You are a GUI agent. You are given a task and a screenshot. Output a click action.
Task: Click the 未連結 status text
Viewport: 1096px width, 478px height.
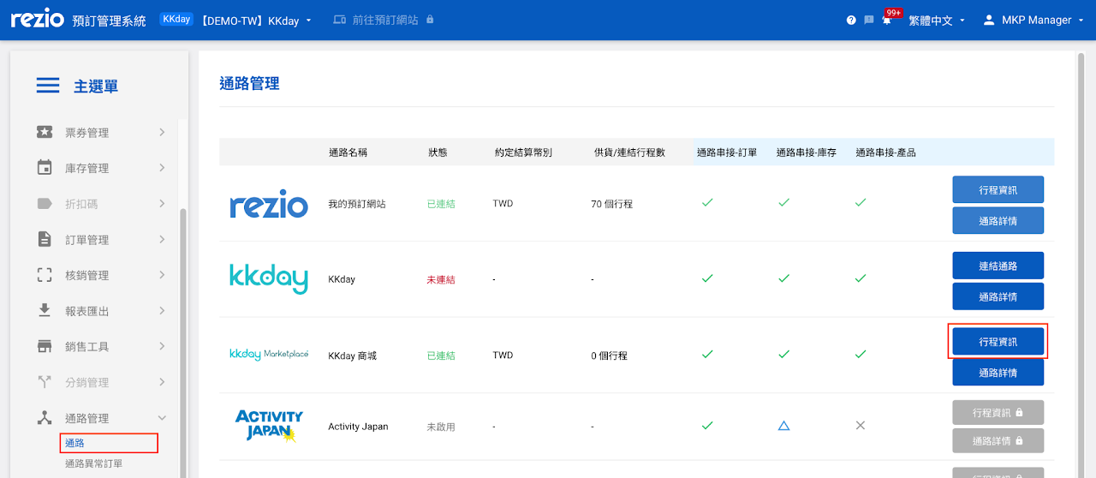point(441,279)
